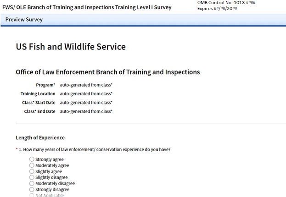Click the Length of Experience section heading

pos(40,137)
